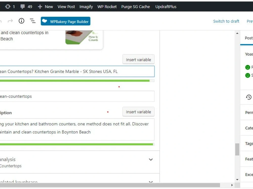Open the list view outline icon
Viewport: 253px width, 189px height.
[33, 21]
